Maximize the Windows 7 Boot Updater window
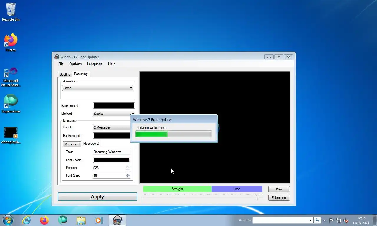This screenshot has height=226, width=377. 279,57
